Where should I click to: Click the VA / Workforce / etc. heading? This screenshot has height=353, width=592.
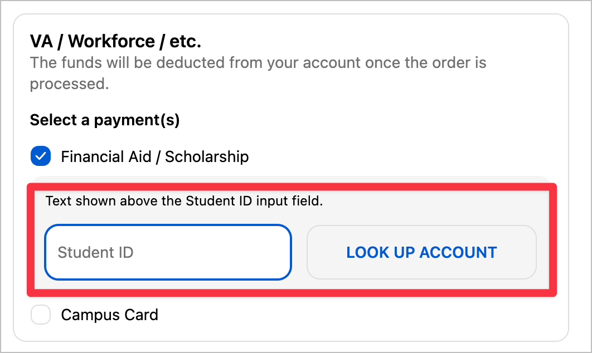coord(115,41)
